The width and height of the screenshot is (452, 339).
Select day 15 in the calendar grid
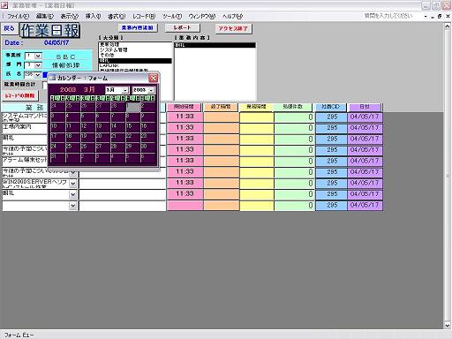point(132,127)
